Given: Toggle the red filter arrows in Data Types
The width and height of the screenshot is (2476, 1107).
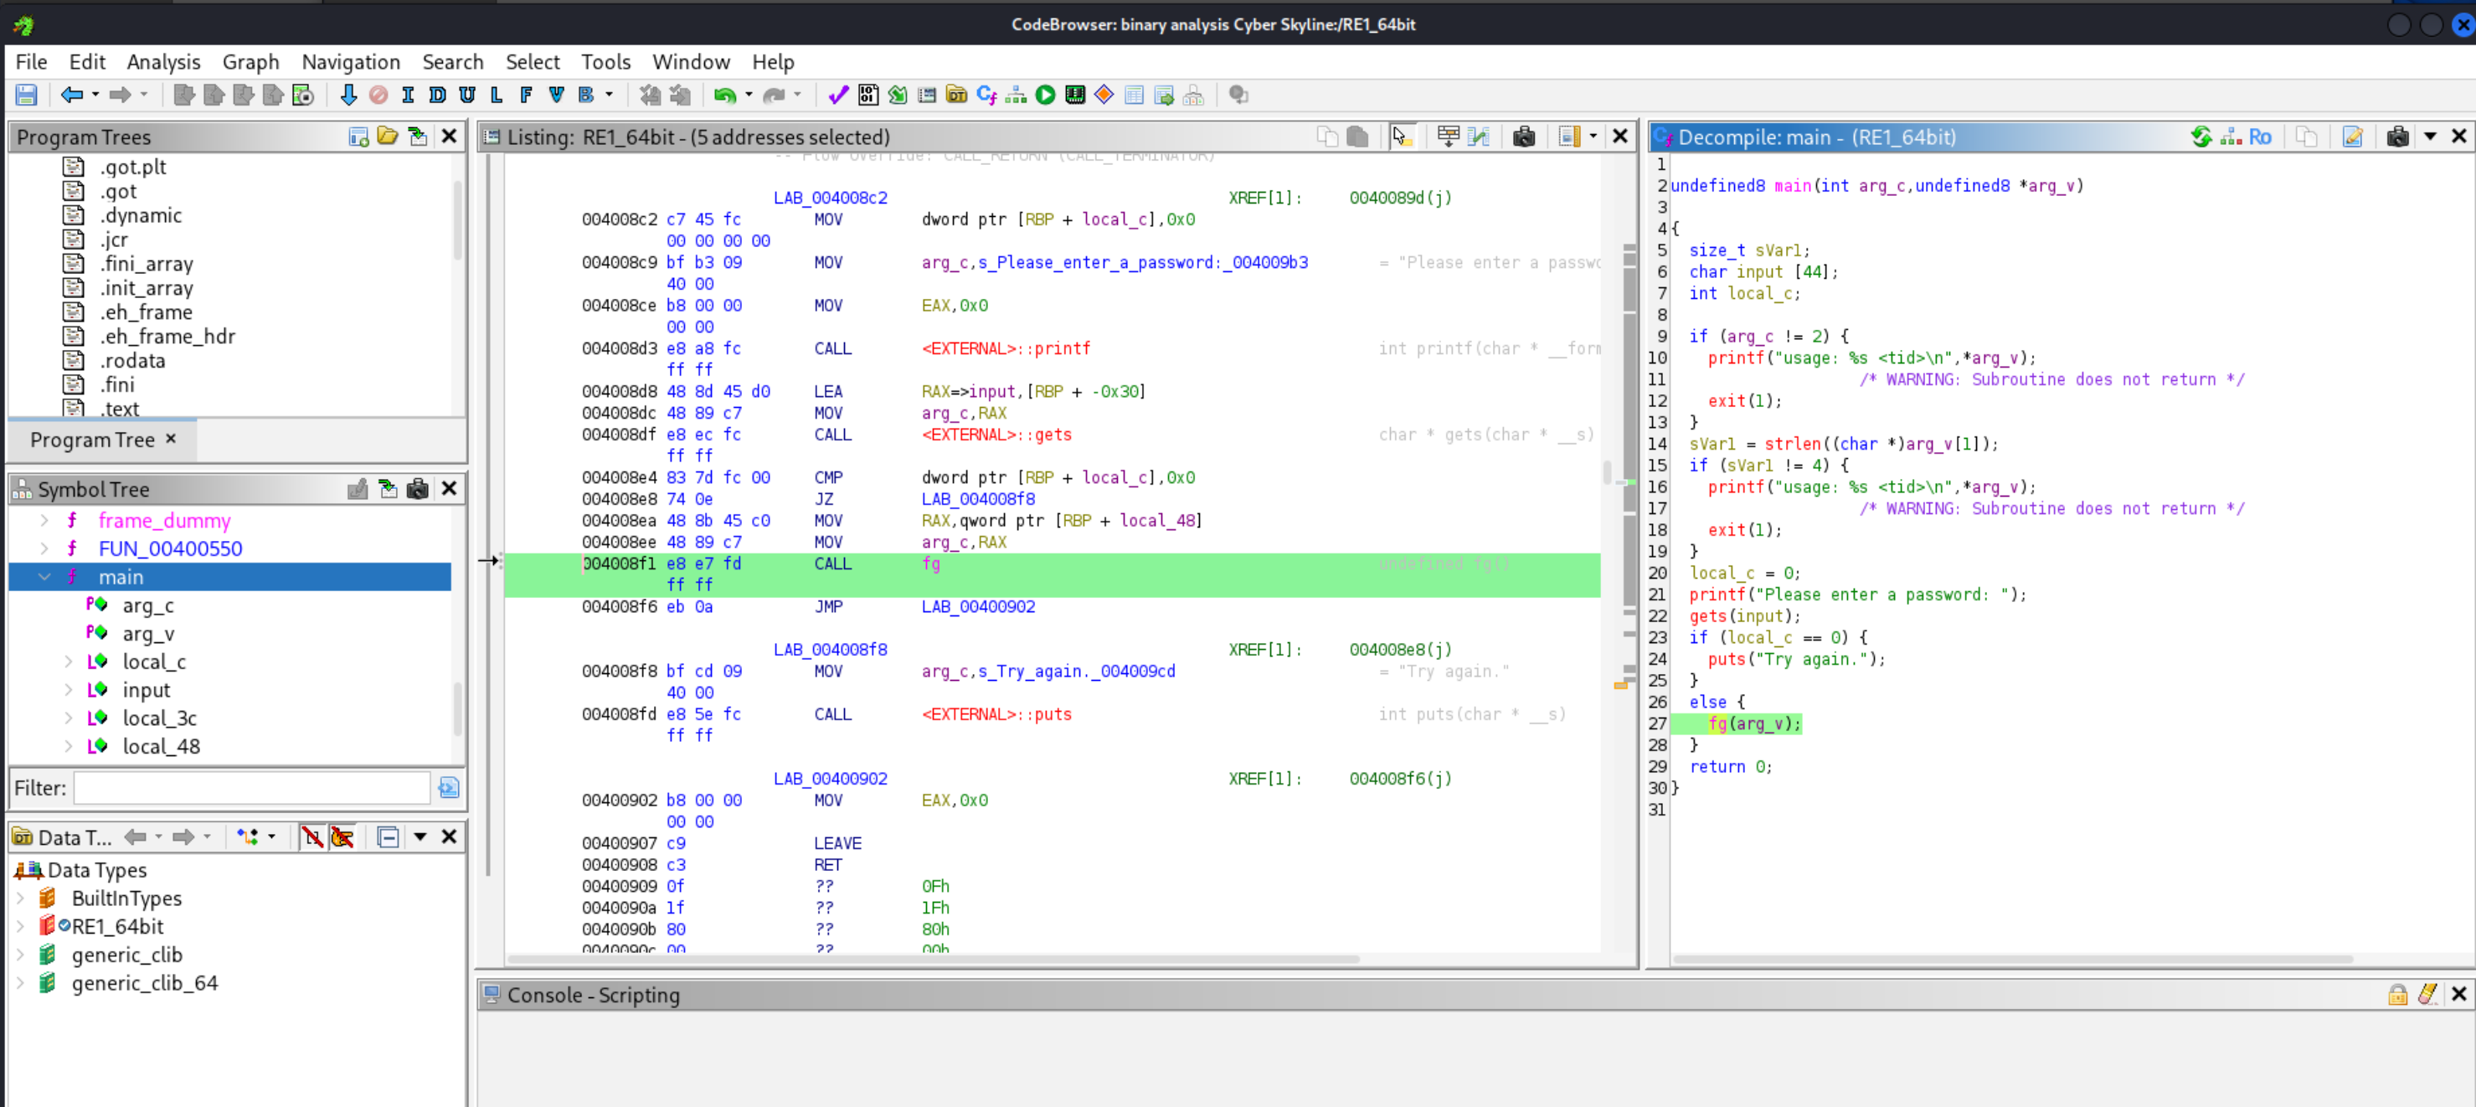Looking at the screenshot, I should tap(311, 837).
